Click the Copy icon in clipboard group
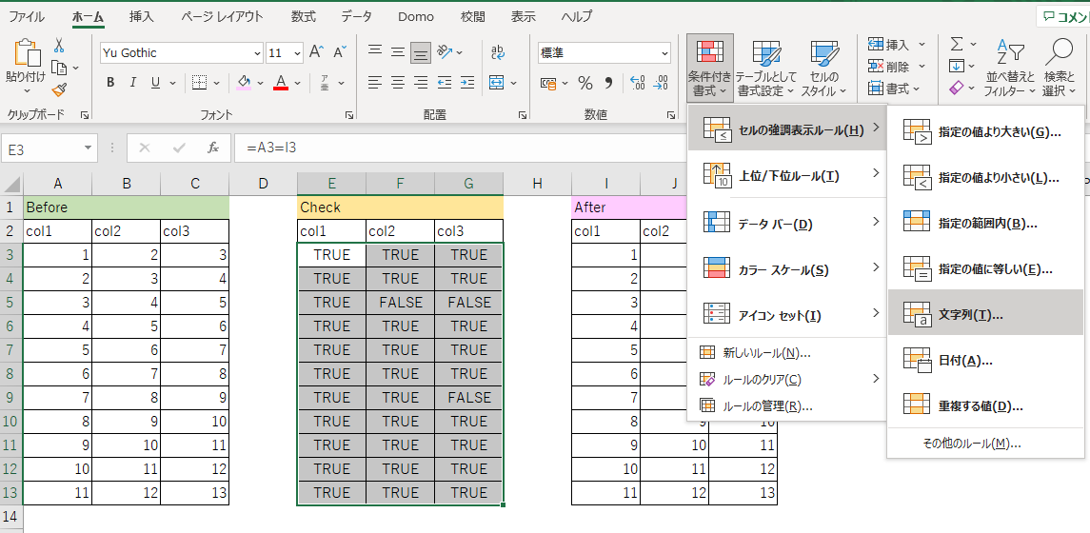The width and height of the screenshot is (1090, 533). coord(60,69)
